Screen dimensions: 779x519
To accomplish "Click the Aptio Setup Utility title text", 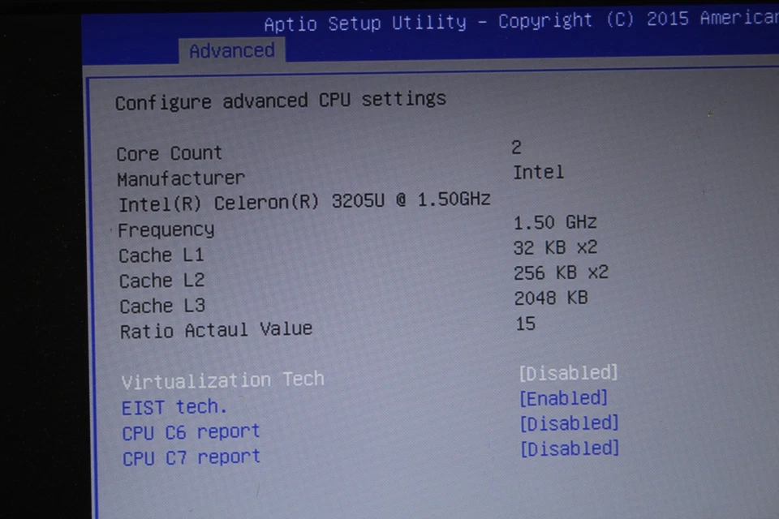I will click(365, 24).
